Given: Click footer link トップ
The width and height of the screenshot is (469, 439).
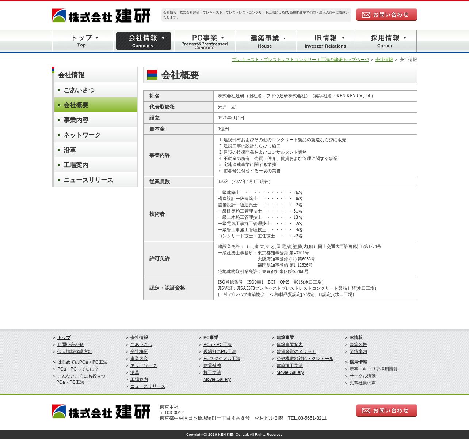Looking at the screenshot, I should tap(64, 338).
